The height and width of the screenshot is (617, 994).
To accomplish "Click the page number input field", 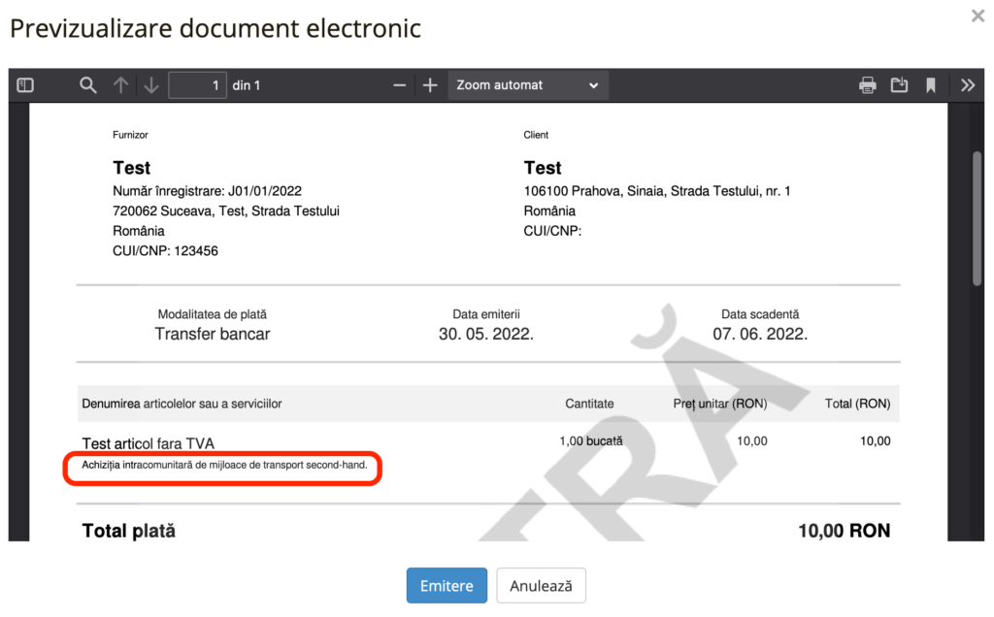I will (x=198, y=85).
